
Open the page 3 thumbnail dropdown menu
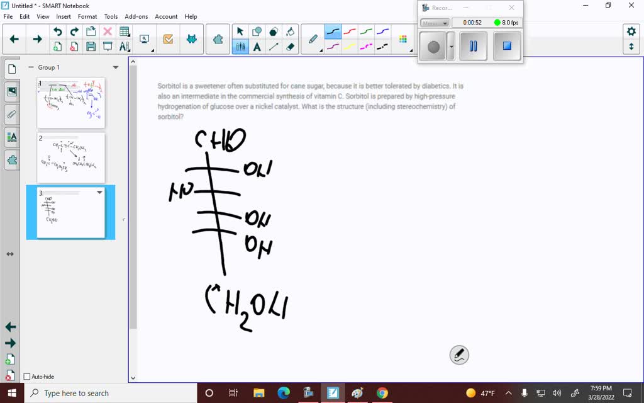(x=100, y=193)
